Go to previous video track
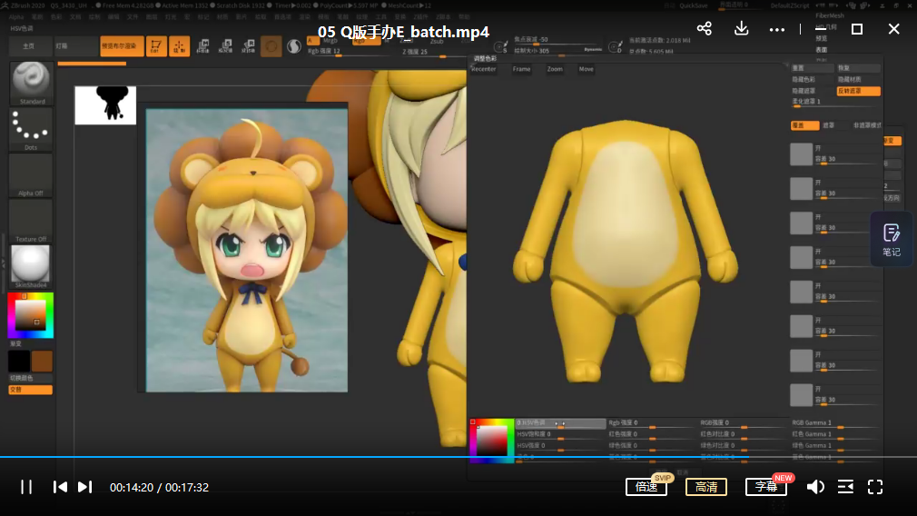Image resolution: width=917 pixels, height=516 pixels. 60,487
